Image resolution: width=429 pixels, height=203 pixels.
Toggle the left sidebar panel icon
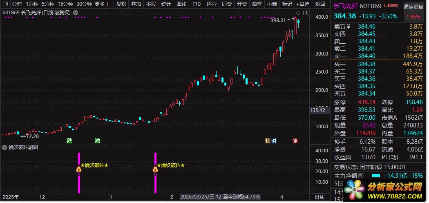point(5,4)
